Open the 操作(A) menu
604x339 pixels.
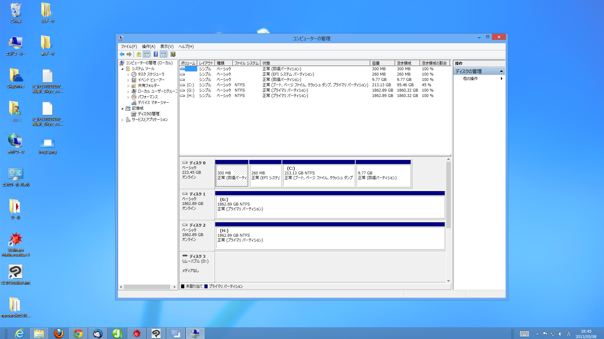(x=148, y=47)
